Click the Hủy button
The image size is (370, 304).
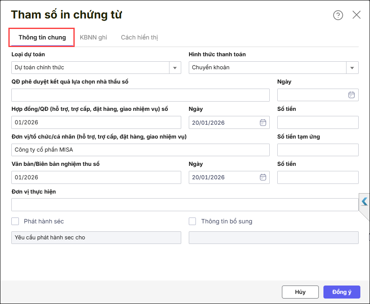click(x=300, y=292)
